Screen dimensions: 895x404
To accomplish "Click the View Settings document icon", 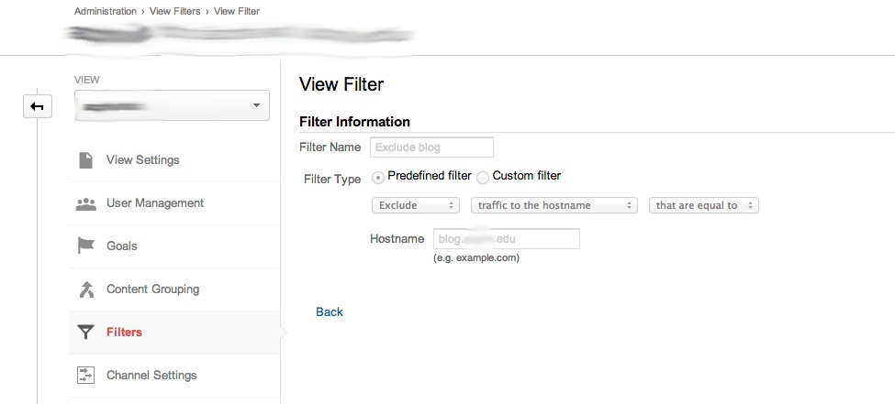I will pos(85,160).
